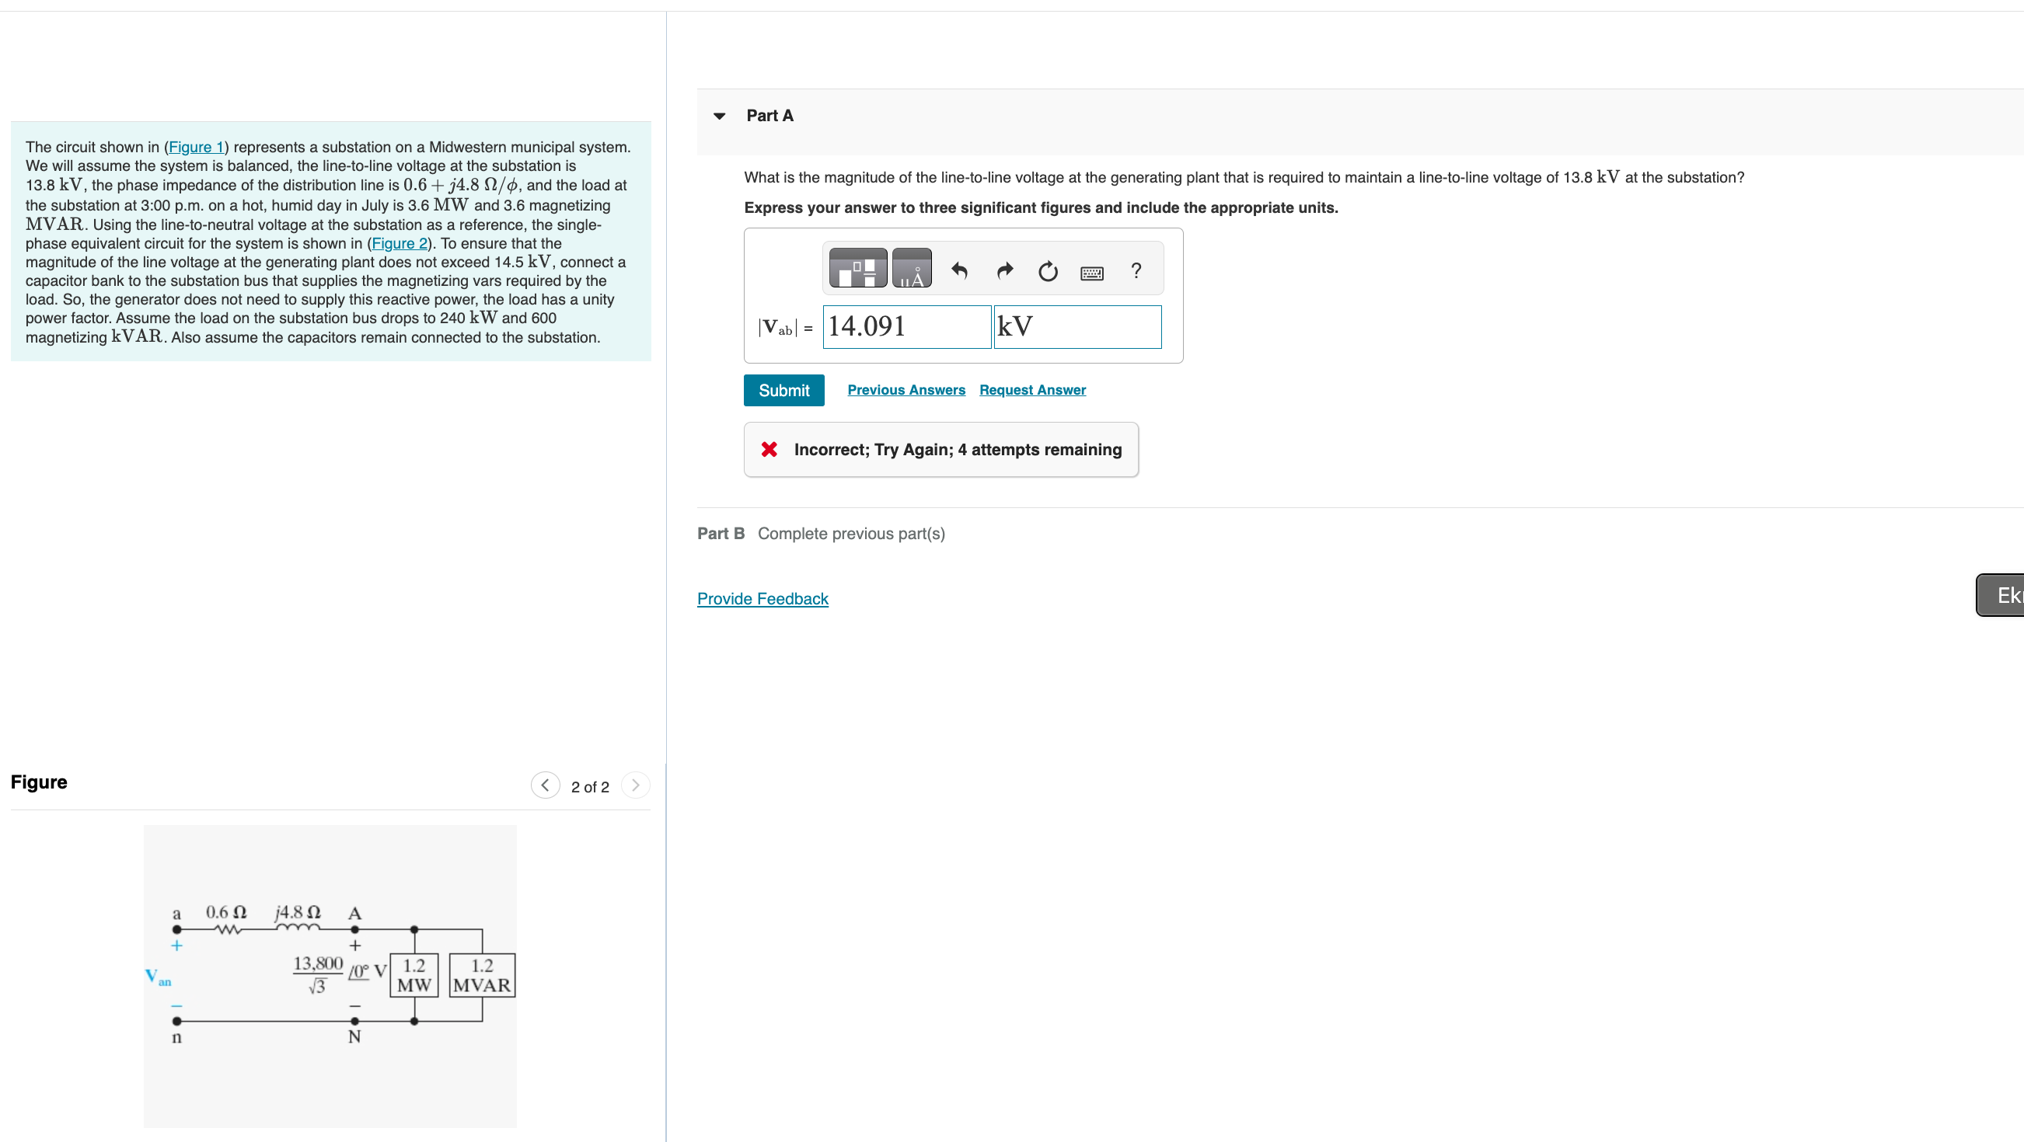Viewport: 2024px width, 1142px height.
Task: Click the kV units input field
Action: coord(1077,327)
